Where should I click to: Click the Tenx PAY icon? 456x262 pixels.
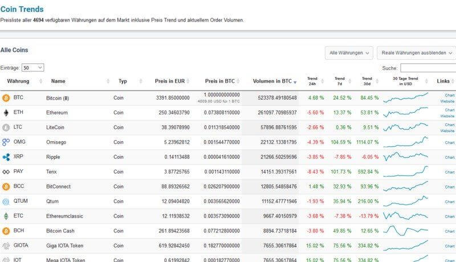(6, 172)
